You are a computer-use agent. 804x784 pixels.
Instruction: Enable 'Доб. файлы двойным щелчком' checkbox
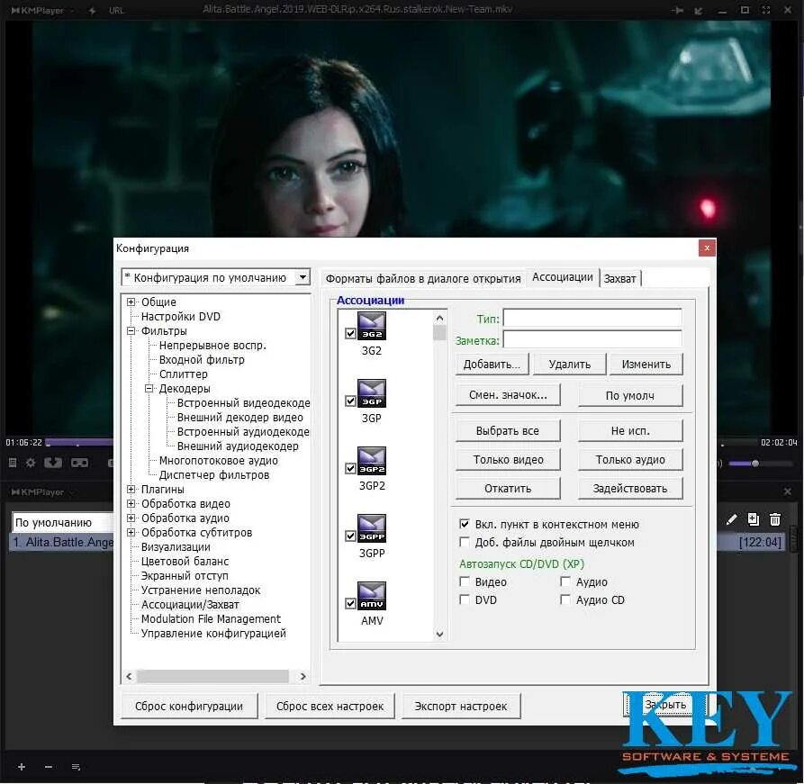pos(465,542)
